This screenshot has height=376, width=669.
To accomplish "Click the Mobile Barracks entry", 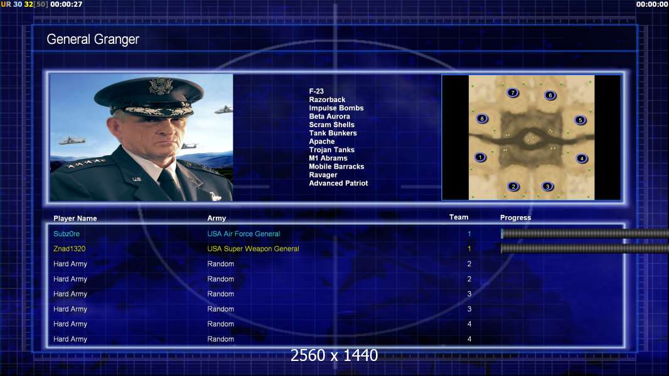I will click(336, 167).
